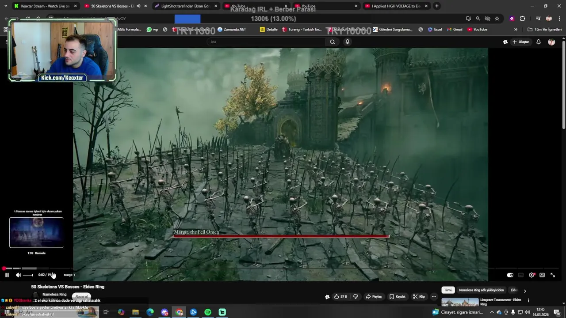566x318 pixels.
Task: Open the Margit chapter list
Action: pyautogui.click(x=69, y=275)
